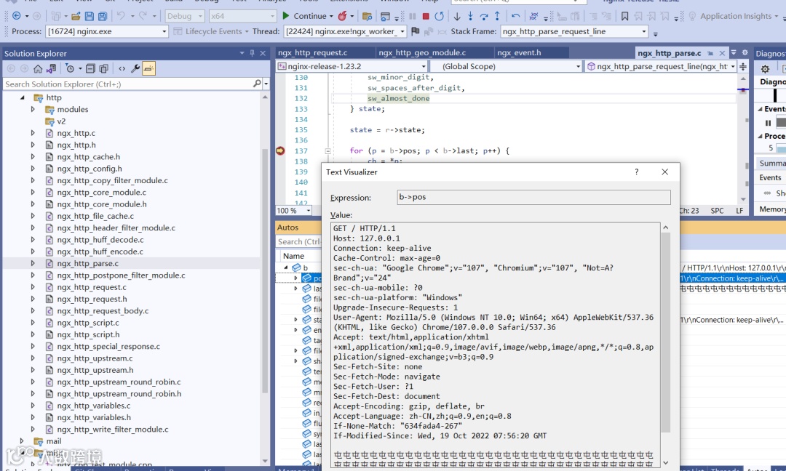Open Diagnostic Tools settings gear
This screenshot has width=786, height=471.
(x=765, y=69)
